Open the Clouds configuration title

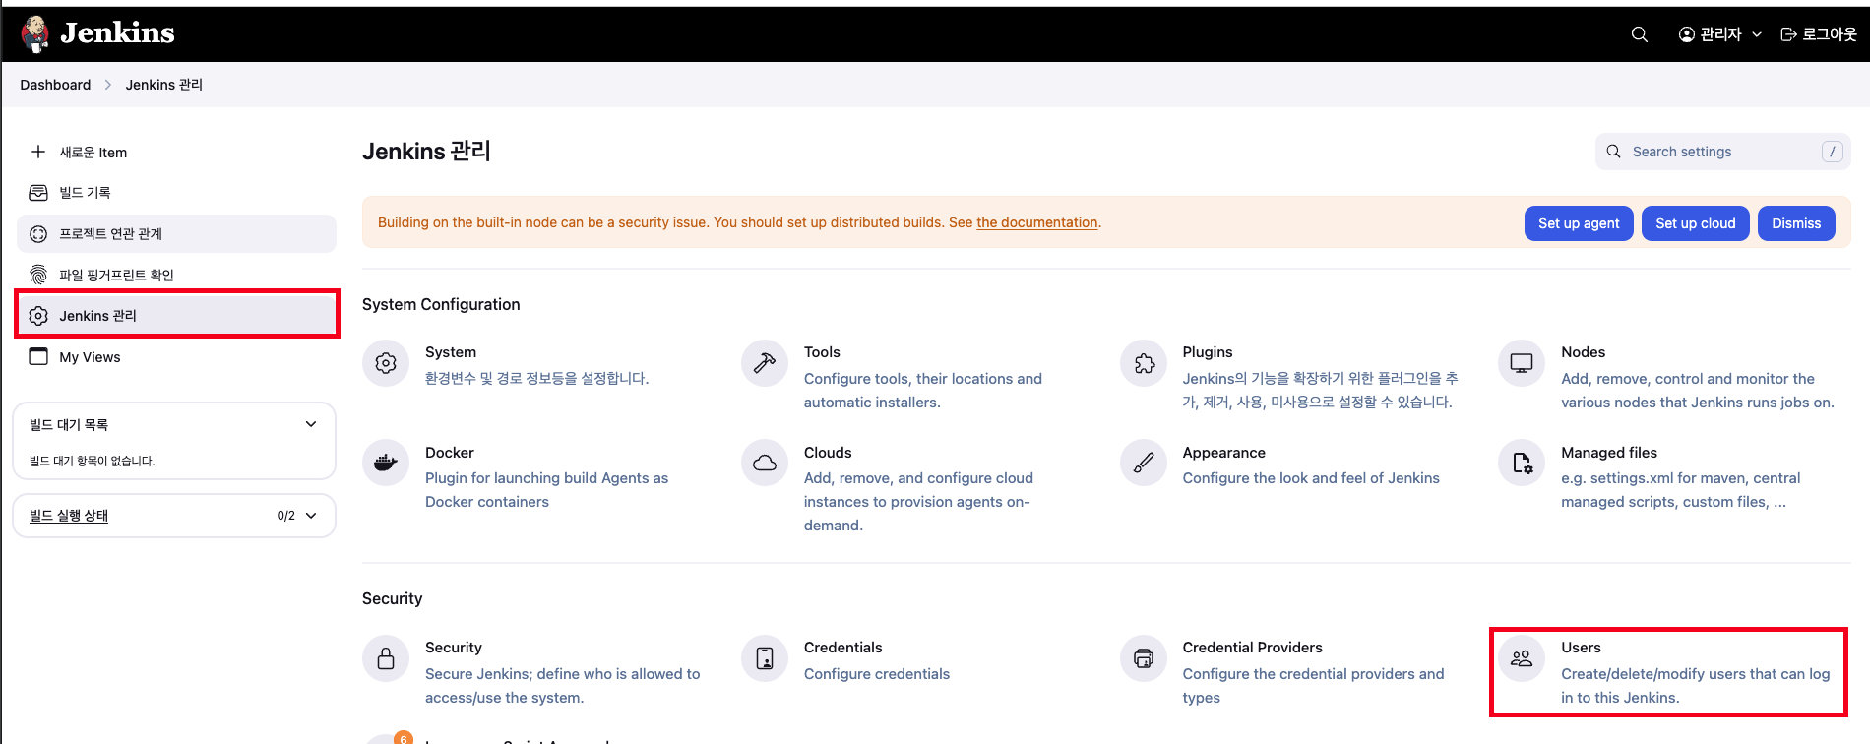click(828, 453)
